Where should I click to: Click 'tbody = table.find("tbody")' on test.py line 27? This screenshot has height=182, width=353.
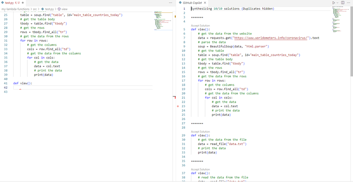(x=44, y=24)
